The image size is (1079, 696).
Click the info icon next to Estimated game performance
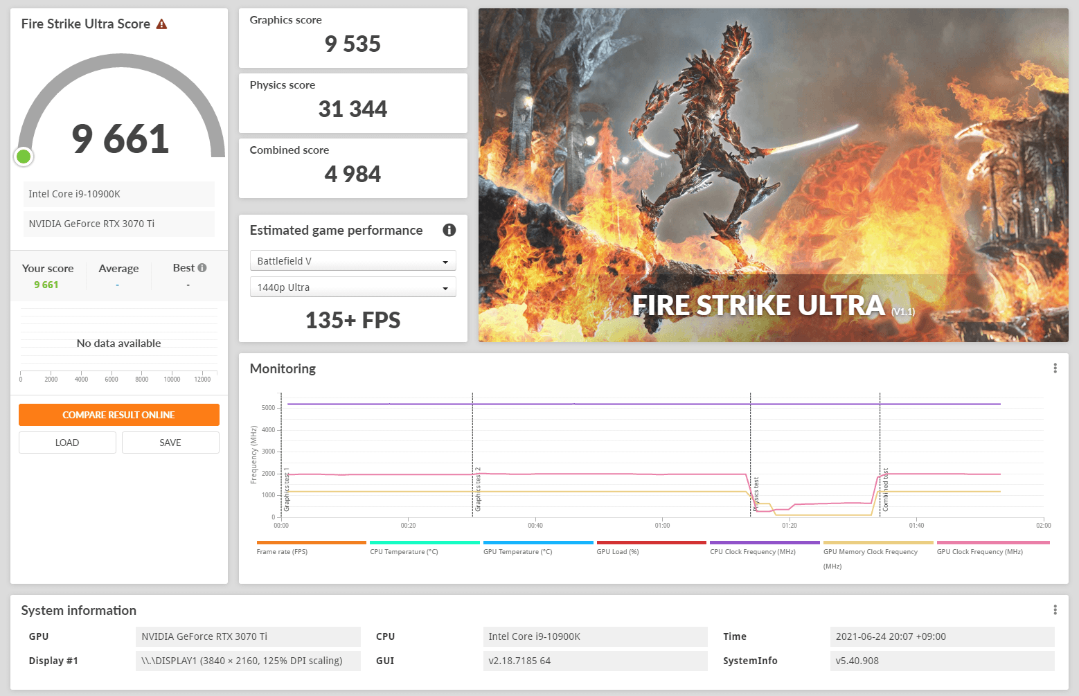point(449,230)
